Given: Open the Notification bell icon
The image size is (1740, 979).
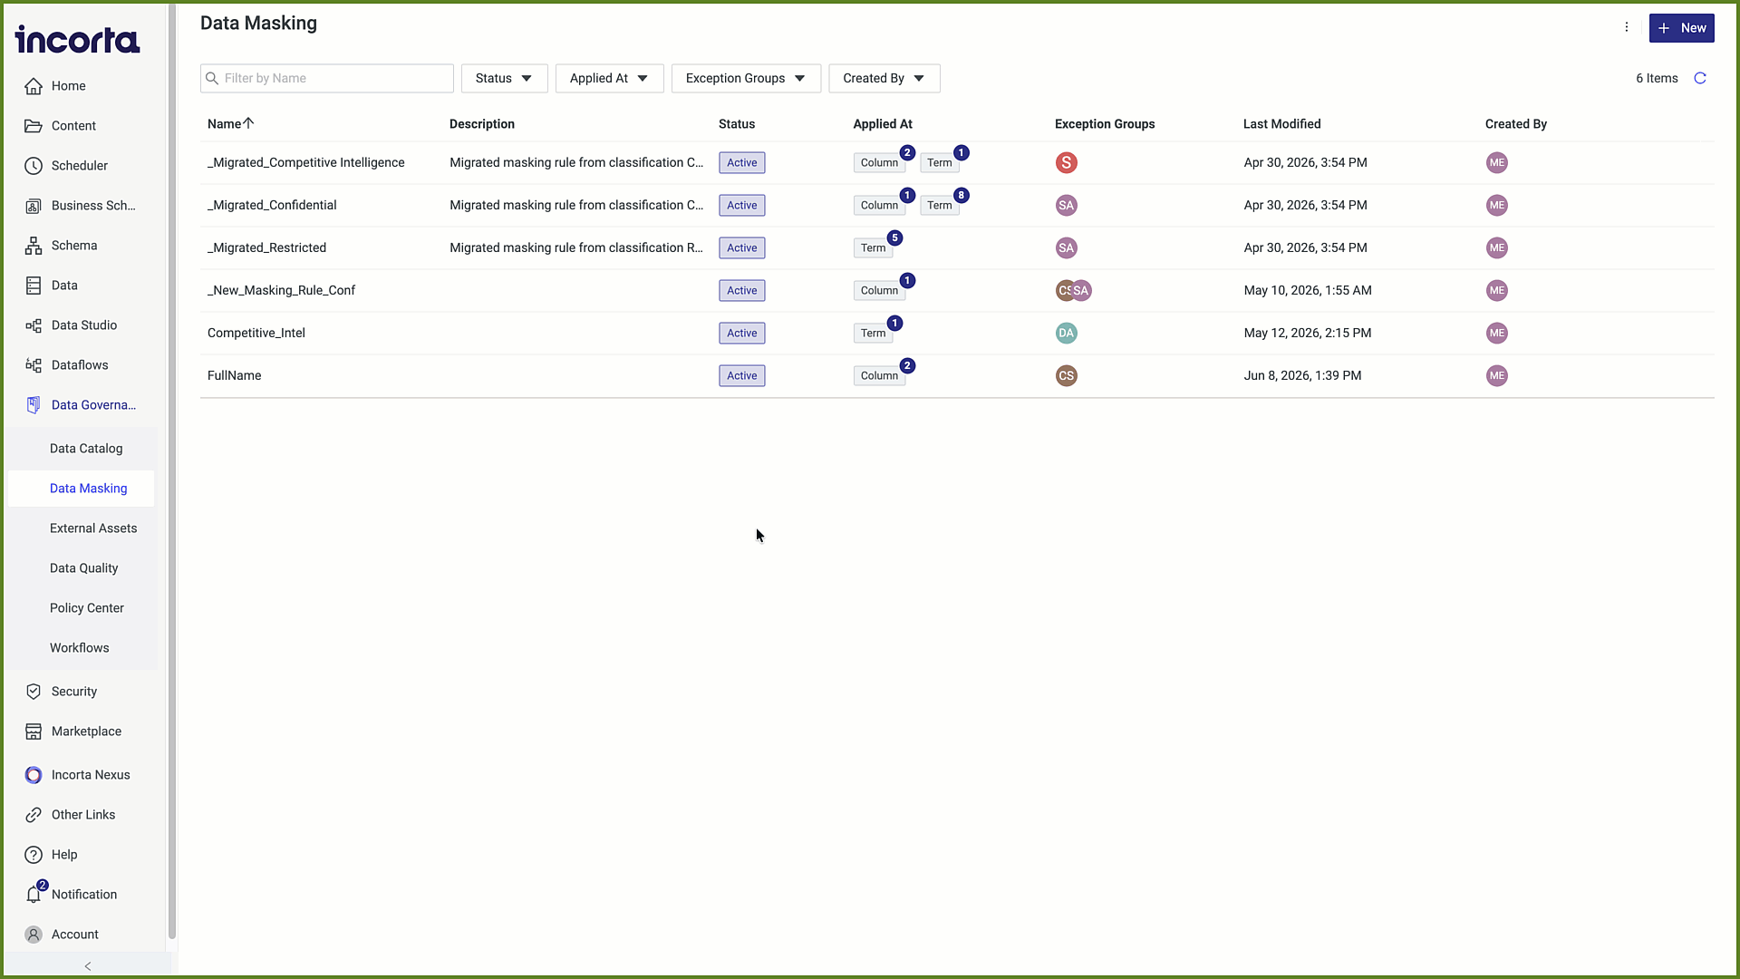Looking at the screenshot, I should click(x=34, y=895).
